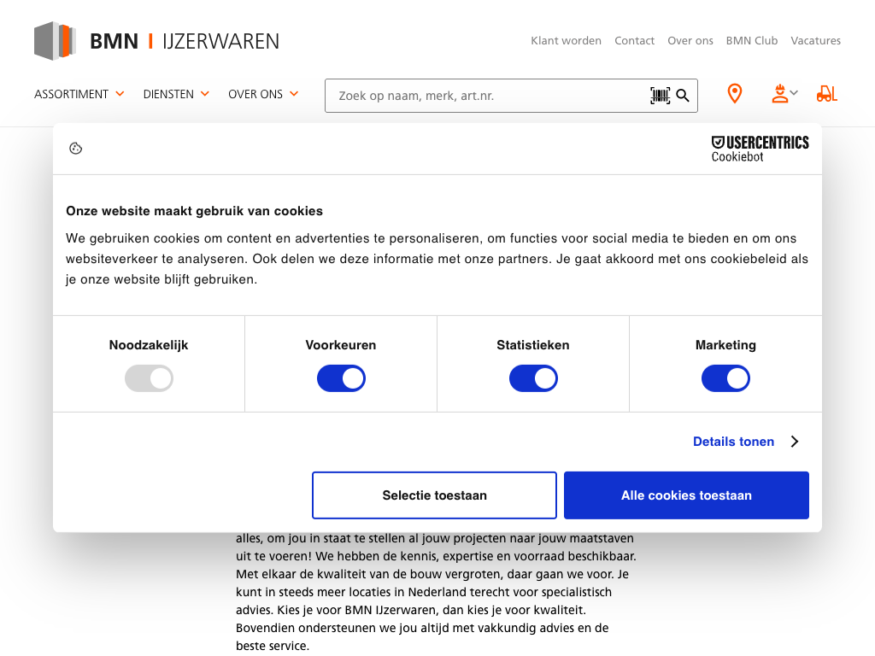Click the barcode scanner icon in search
The image size is (875, 656).
click(660, 96)
